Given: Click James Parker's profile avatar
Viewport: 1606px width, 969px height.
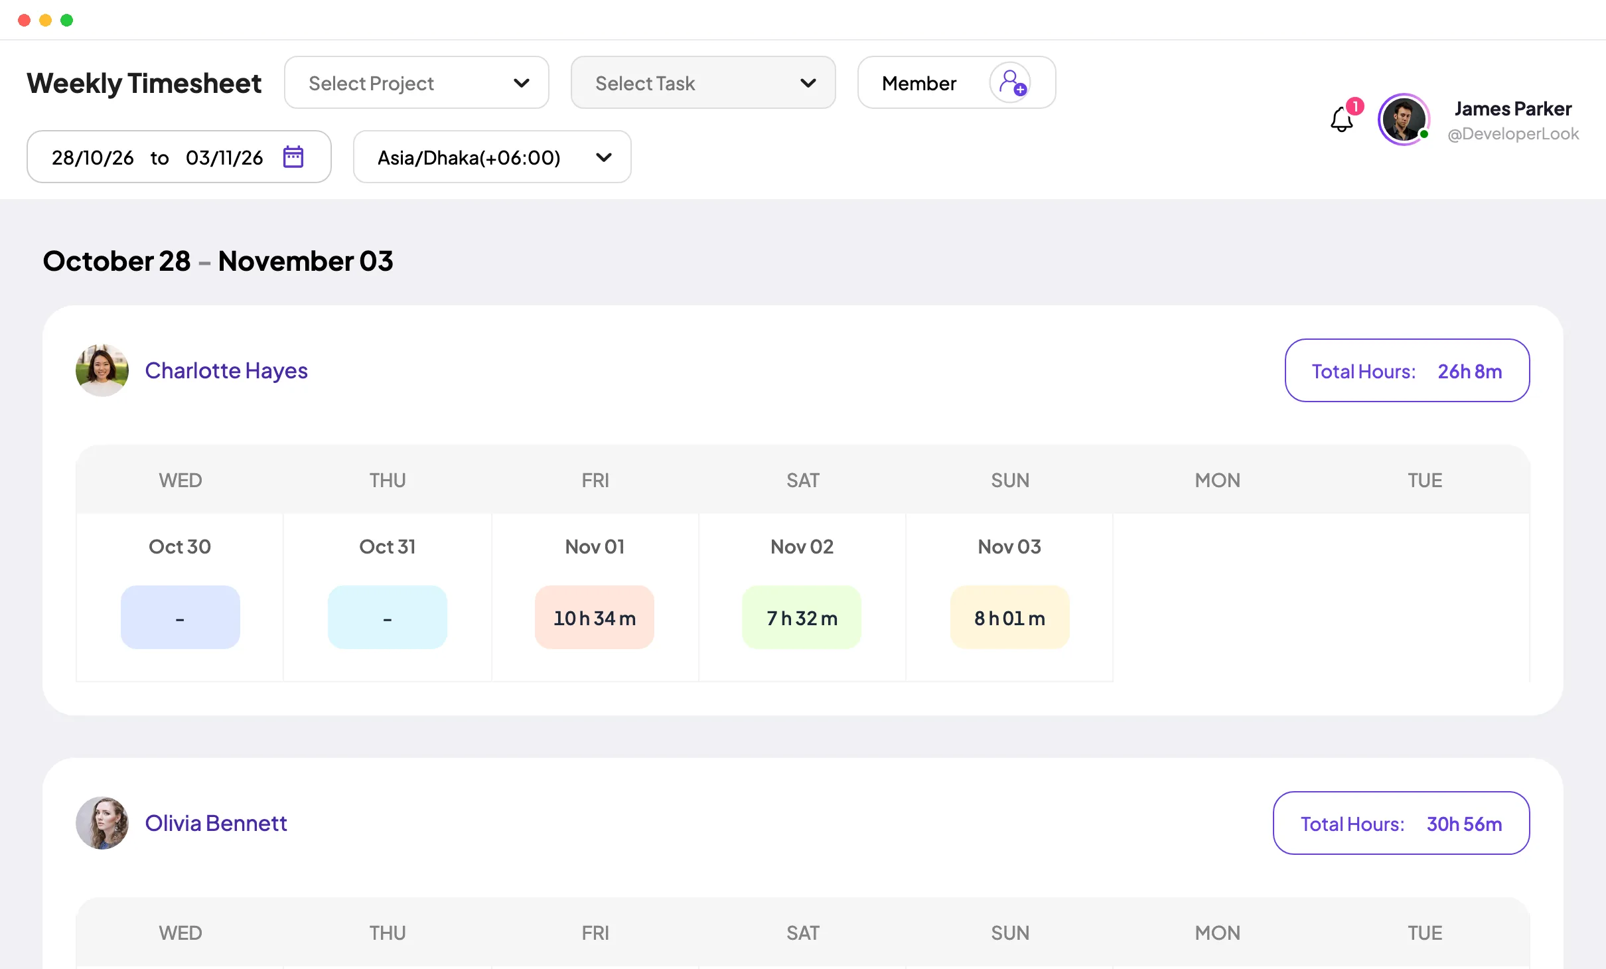Looking at the screenshot, I should [1404, 119].
